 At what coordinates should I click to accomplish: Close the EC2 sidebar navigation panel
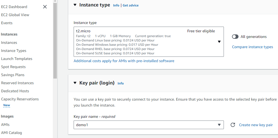click(x=45, y=7)
